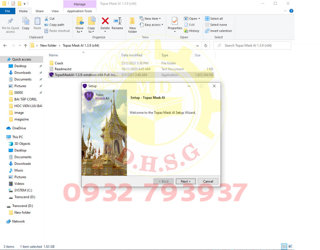Switch to the Share ribbon tab
The image size is (320, 250).
(x=39, y=11)
